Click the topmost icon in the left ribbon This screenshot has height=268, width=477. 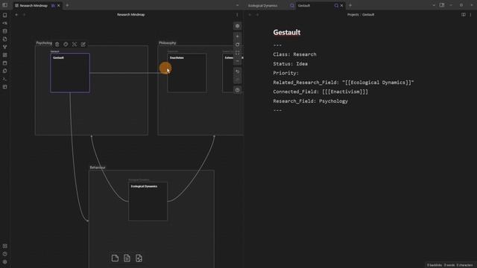click(x=5, y=15)
